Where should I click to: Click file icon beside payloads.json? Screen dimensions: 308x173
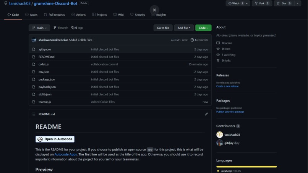point(34,87)
